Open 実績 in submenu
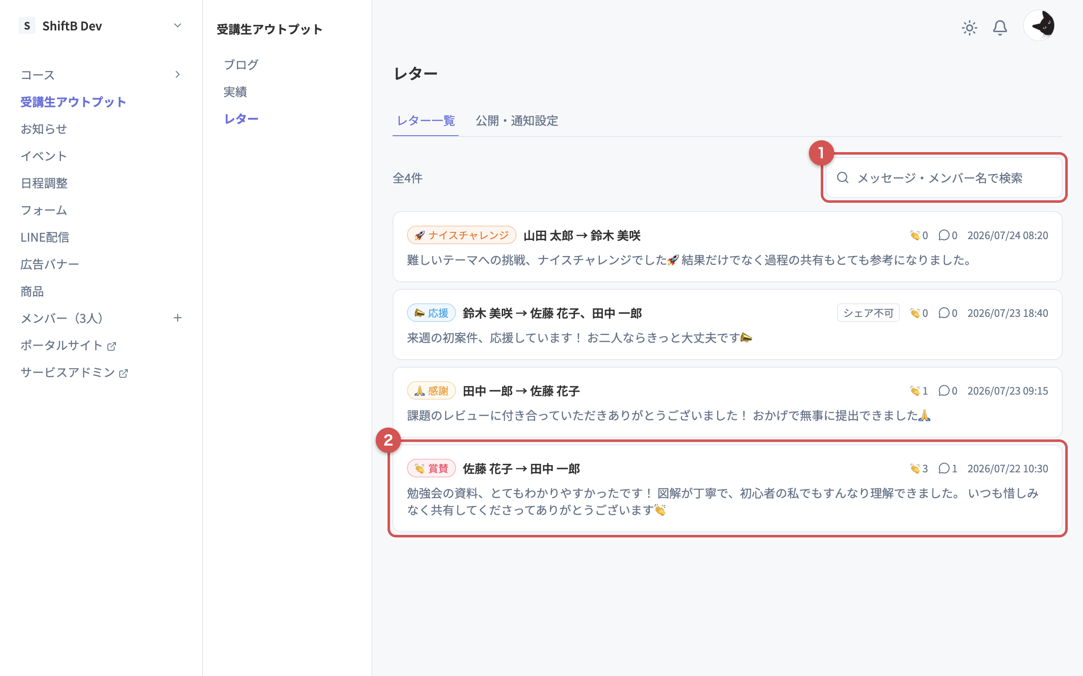Viewport: 1083px width, 676px height. (x=235, y=92)
